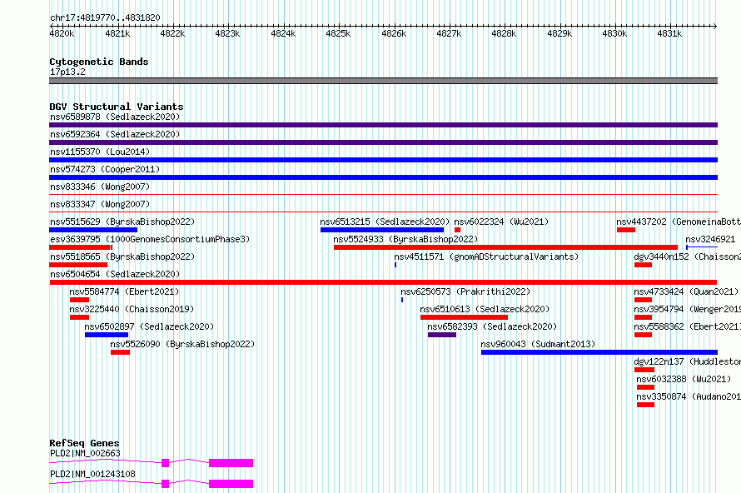Select the nsv5584774 (Ebert2021) label
Image resolution: width=741 pixels, height=493 pixels.
pos(124,291)
